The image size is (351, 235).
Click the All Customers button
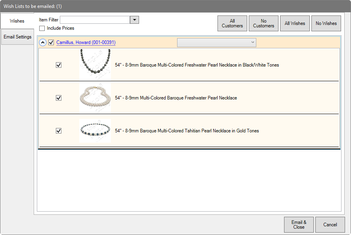click(x=232, y=23)
